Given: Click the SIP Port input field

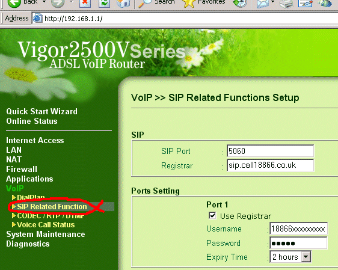Looking at the screenshot, I should 270,151.
